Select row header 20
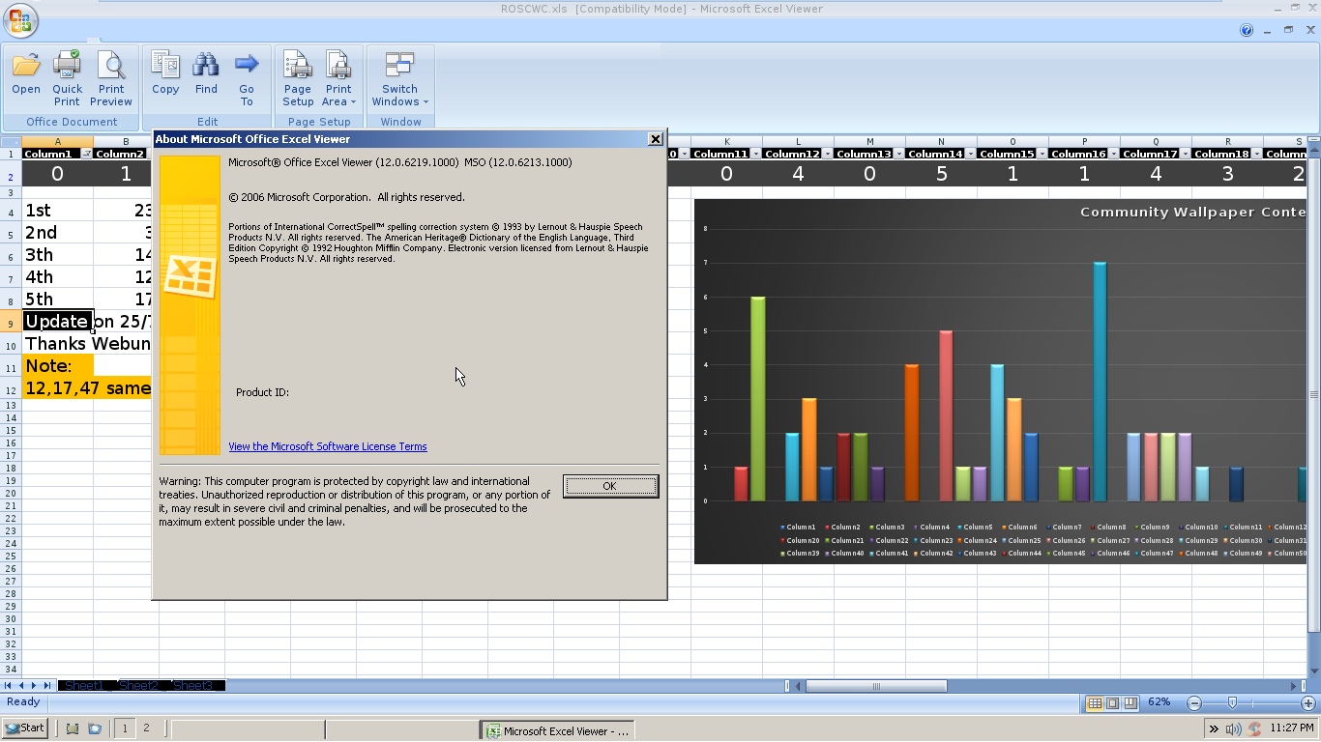 [11, 493]
